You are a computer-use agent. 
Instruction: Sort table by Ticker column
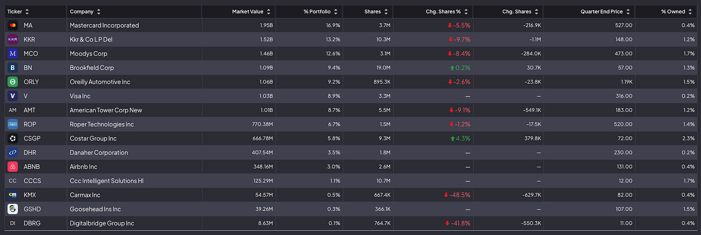pyautogui.click(x=18, y=12)
